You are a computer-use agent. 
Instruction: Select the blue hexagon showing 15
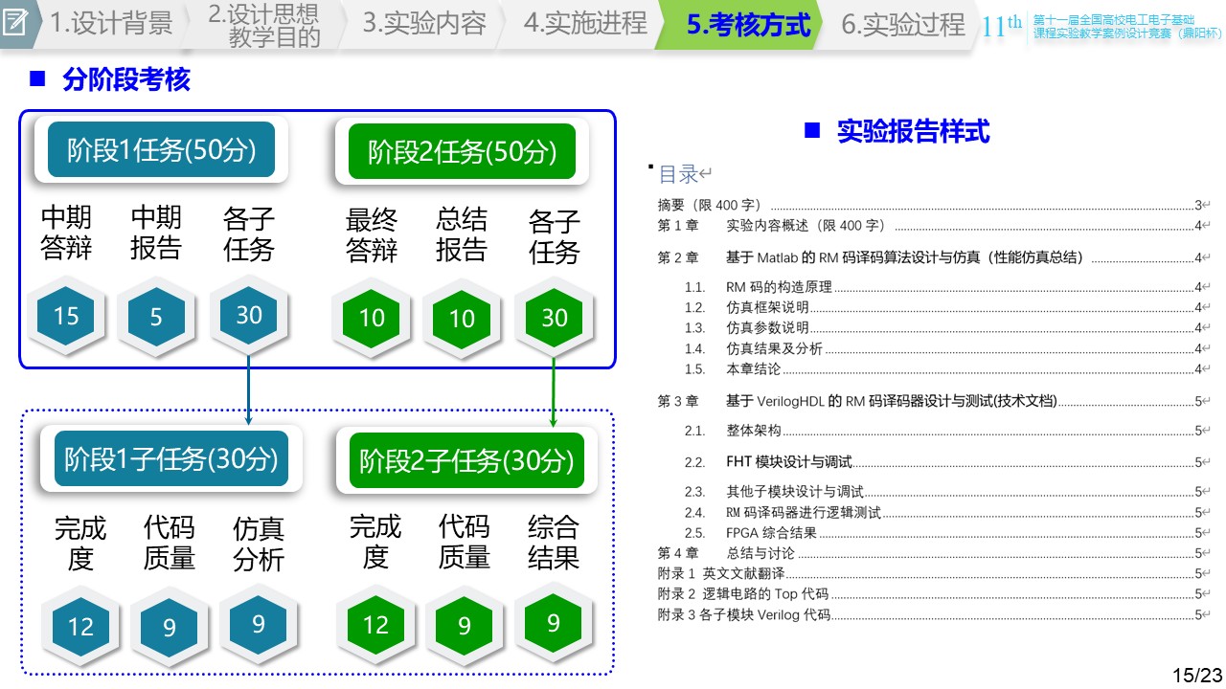tap(66, 316)
